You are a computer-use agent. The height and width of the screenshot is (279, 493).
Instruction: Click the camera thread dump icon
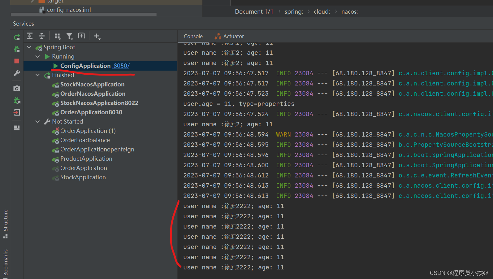[17, 89]
